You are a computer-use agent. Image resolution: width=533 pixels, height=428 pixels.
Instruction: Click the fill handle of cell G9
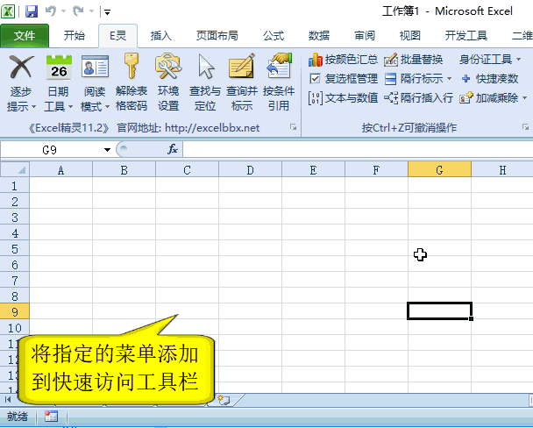click(x=471, y=318)
